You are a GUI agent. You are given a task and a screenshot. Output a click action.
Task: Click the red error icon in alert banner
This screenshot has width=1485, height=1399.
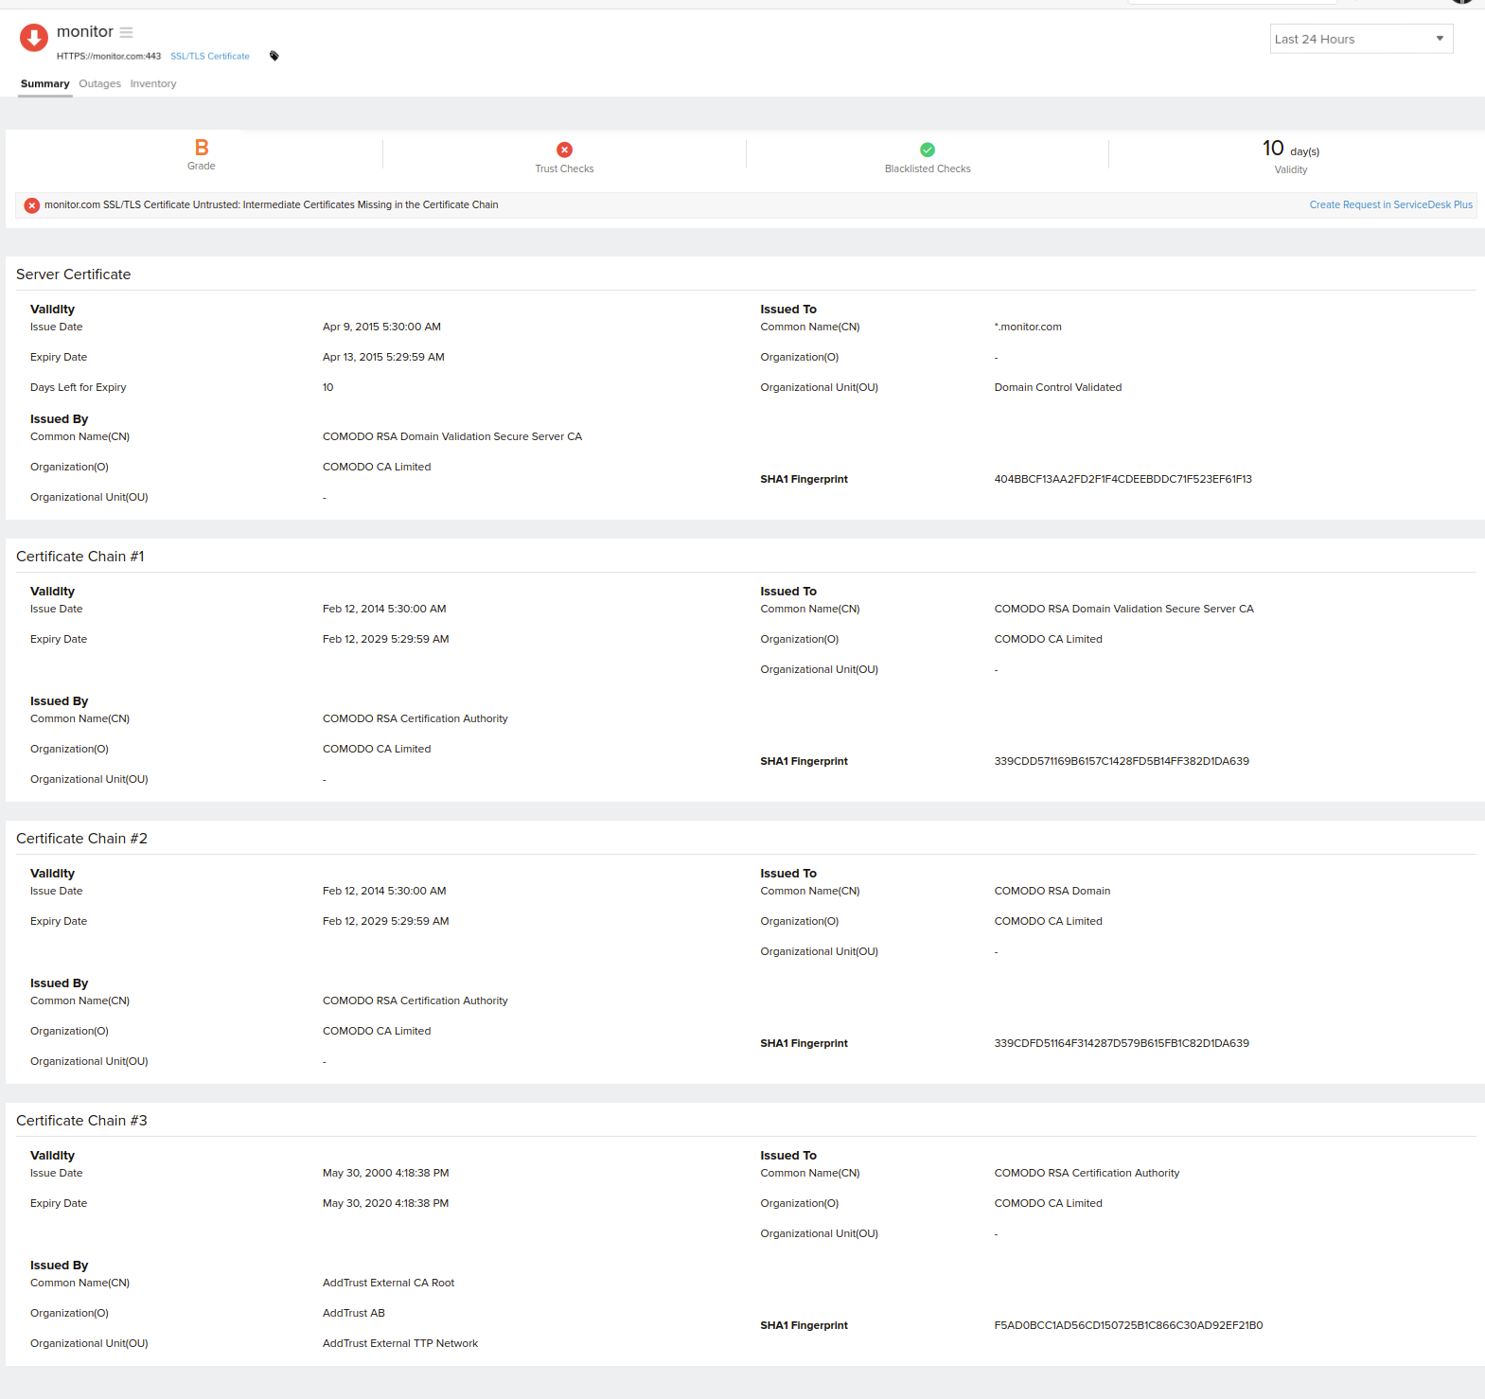coord(32,205)
